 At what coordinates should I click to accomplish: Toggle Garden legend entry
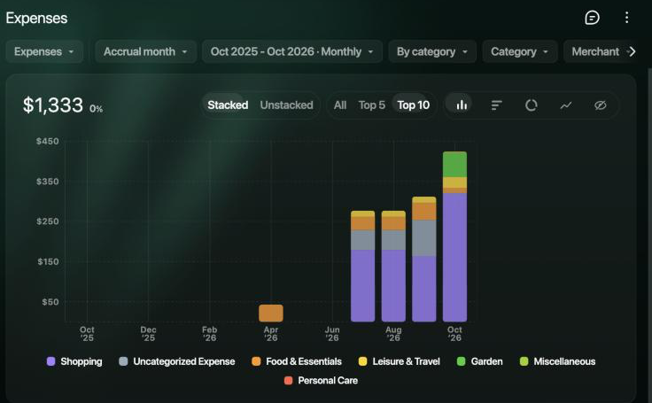479,361
